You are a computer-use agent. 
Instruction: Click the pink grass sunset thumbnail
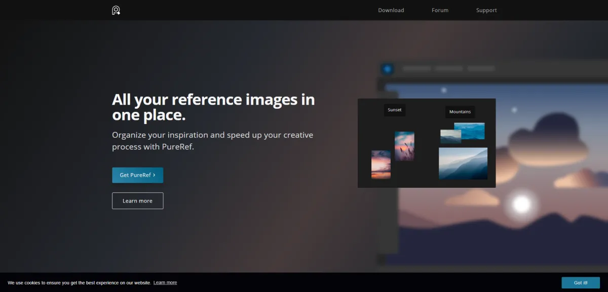point(404,146)
